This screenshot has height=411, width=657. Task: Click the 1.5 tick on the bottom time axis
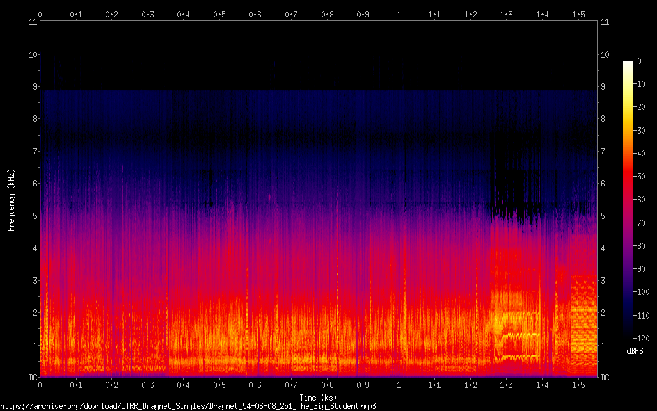(x=578, y=385)
